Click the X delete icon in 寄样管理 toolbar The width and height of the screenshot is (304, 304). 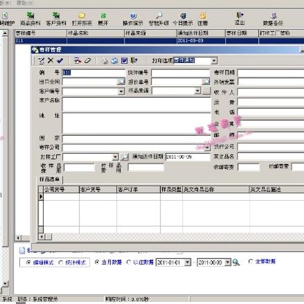[x=51, y=61]
